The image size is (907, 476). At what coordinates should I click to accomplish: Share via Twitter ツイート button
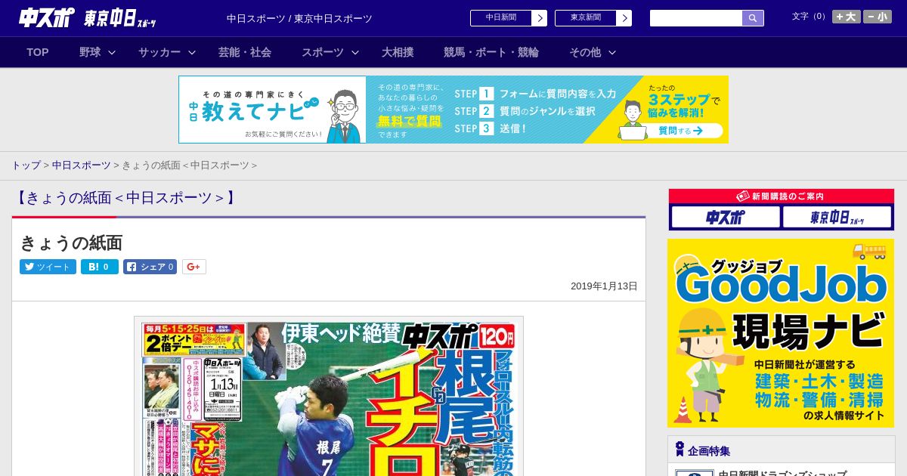(48, 267)
